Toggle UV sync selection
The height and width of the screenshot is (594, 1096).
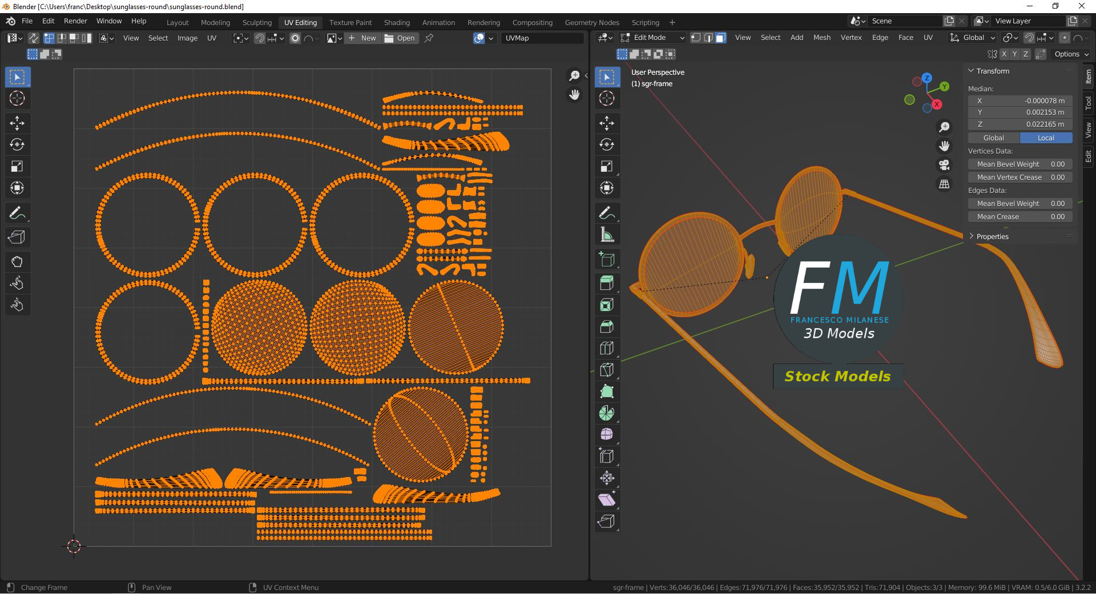point(34,38)
